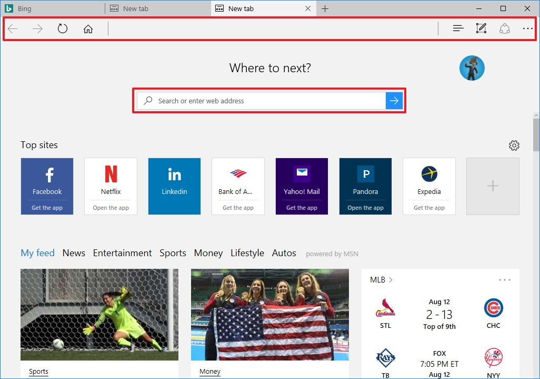The height and width of the screenshot is (379, 540).
Task: Select the News feed tab
Action: tap(74, 253)
